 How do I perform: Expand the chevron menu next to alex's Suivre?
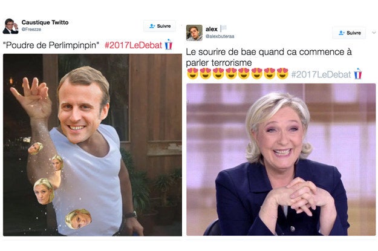point(374,33)
